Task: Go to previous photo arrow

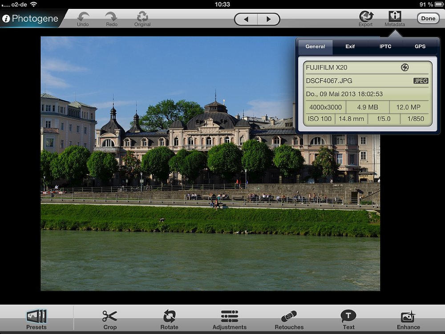Action: pos(246,19)
